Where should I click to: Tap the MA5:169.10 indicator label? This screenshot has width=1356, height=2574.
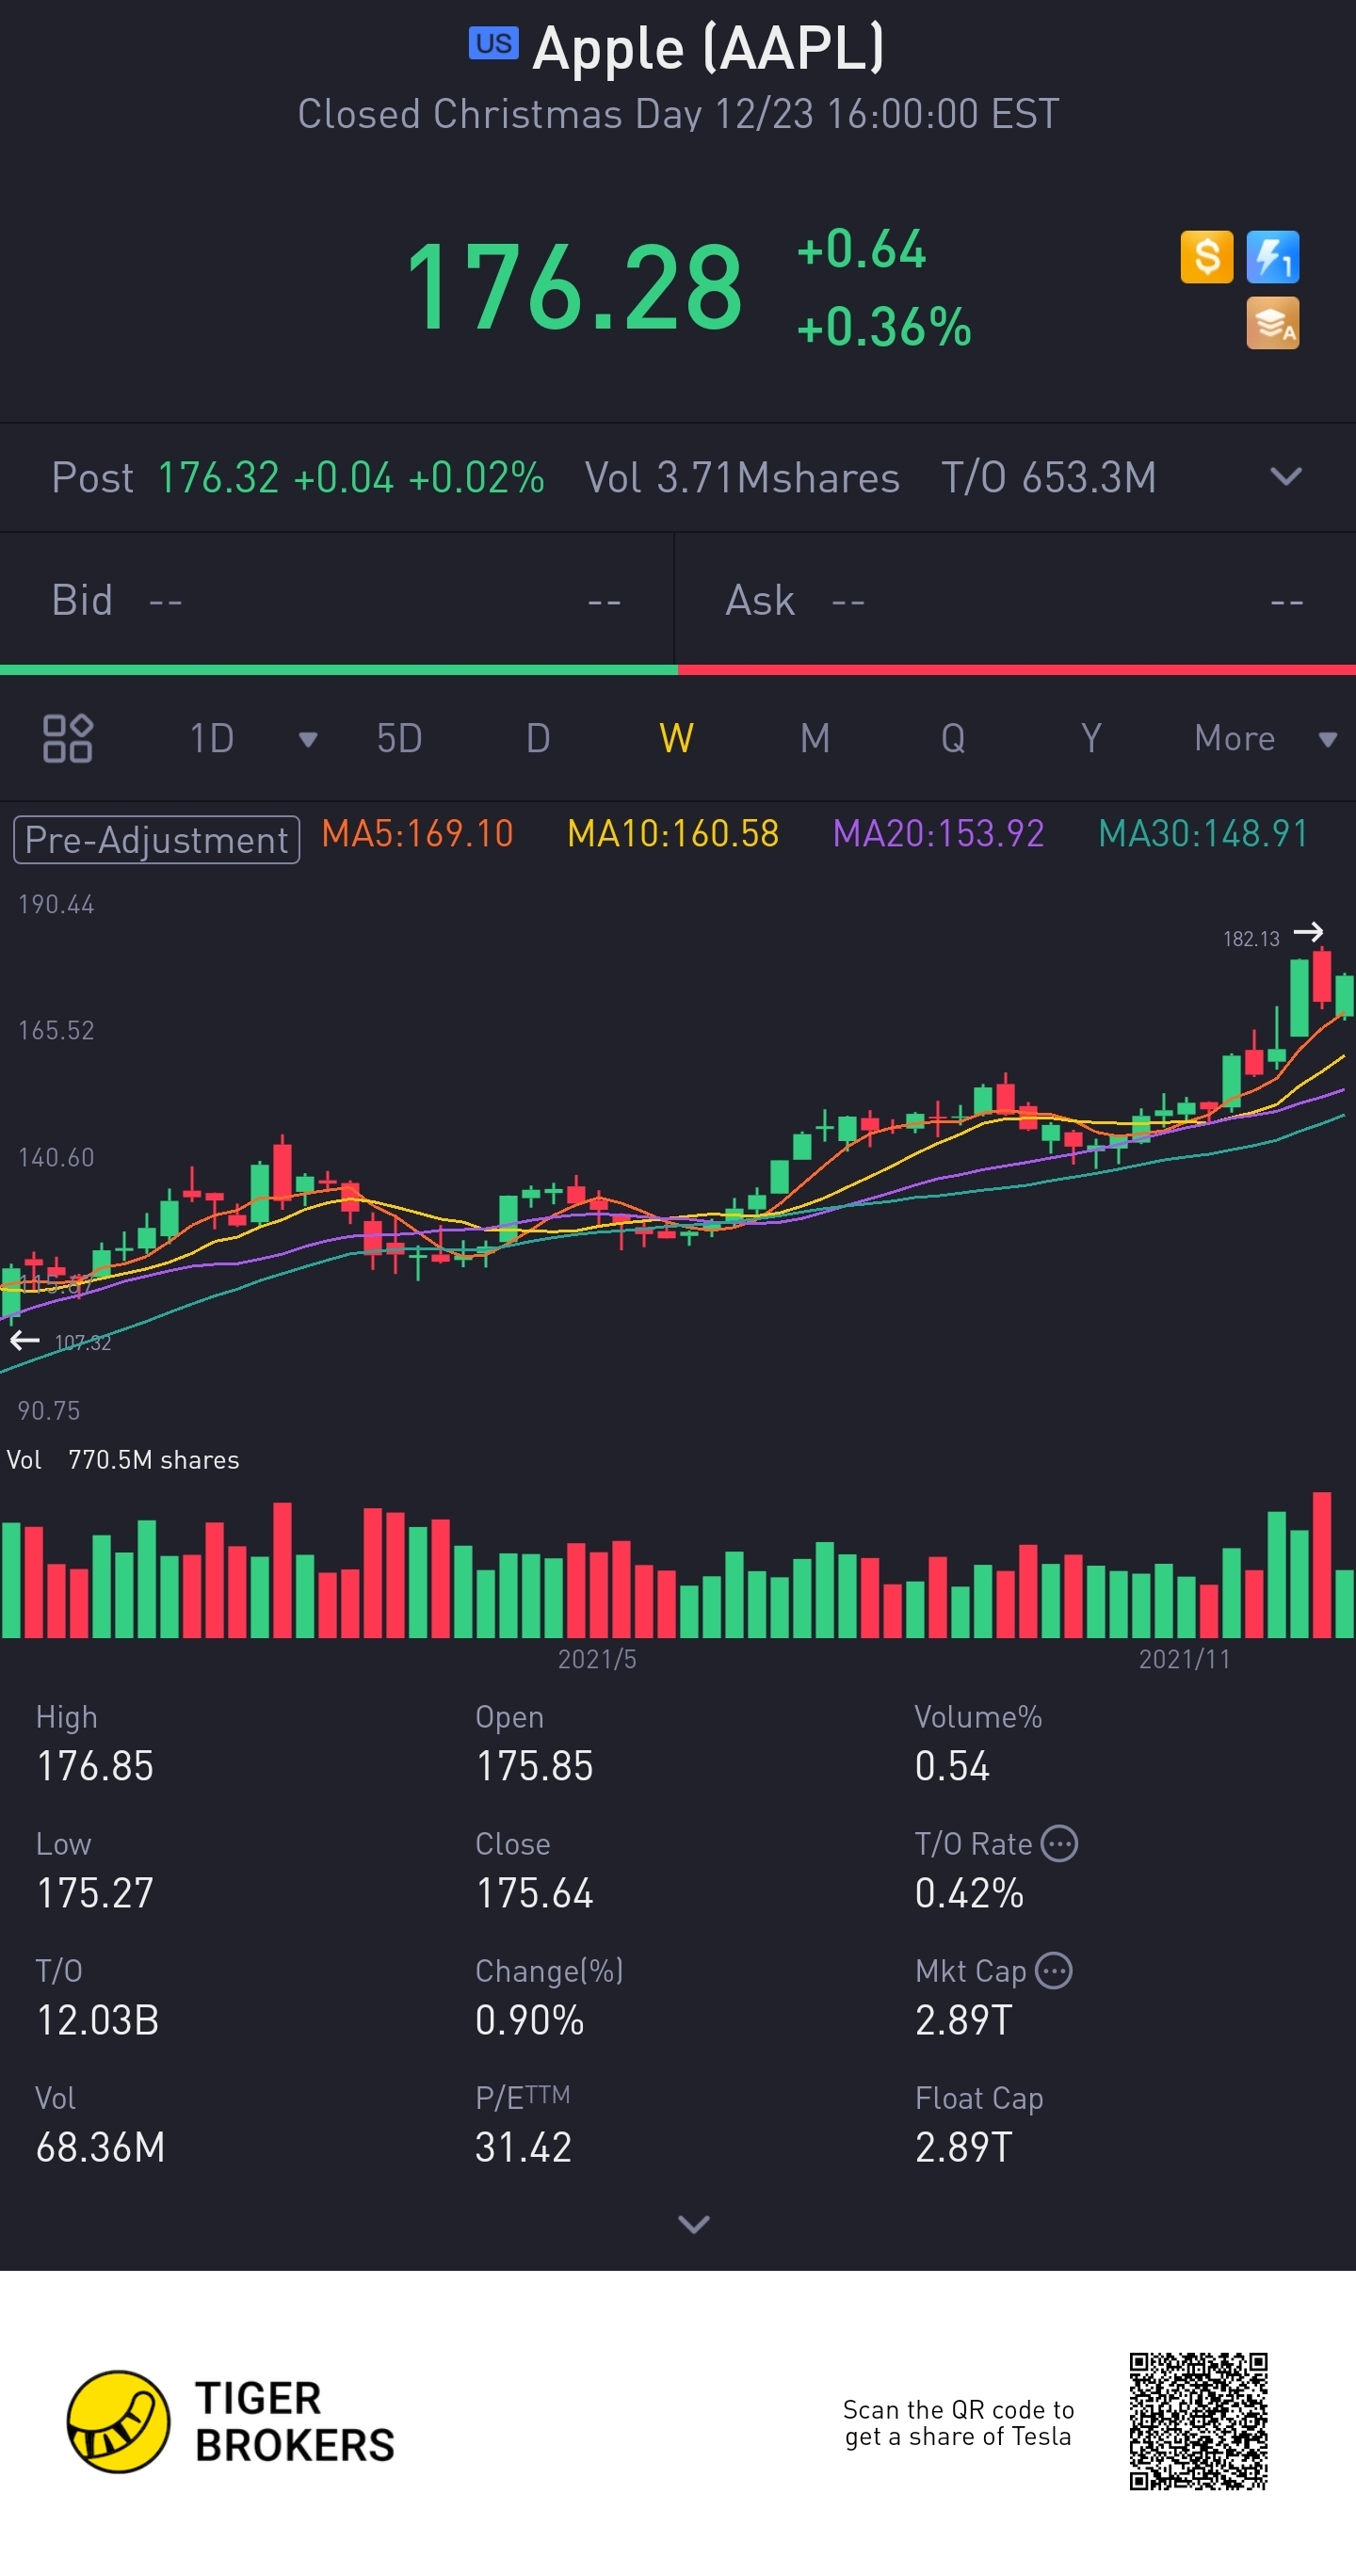click(417, 833)
